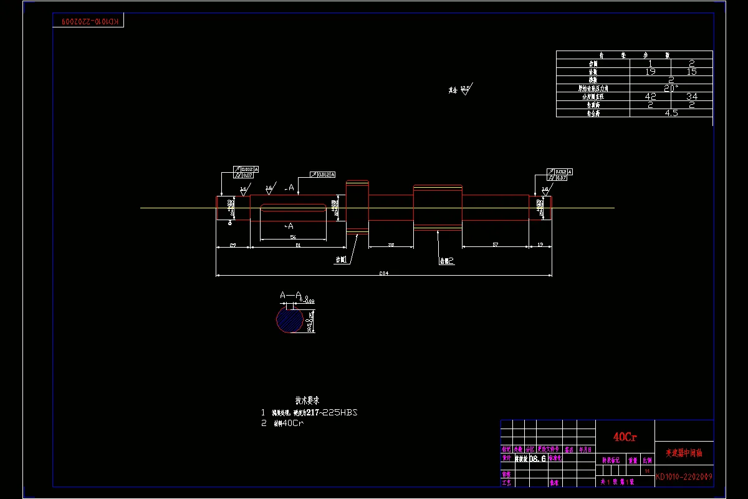This screenshot has width=748, height=499.
Task: Click the "技术要求" heading
Action: (x=307, y=400)
